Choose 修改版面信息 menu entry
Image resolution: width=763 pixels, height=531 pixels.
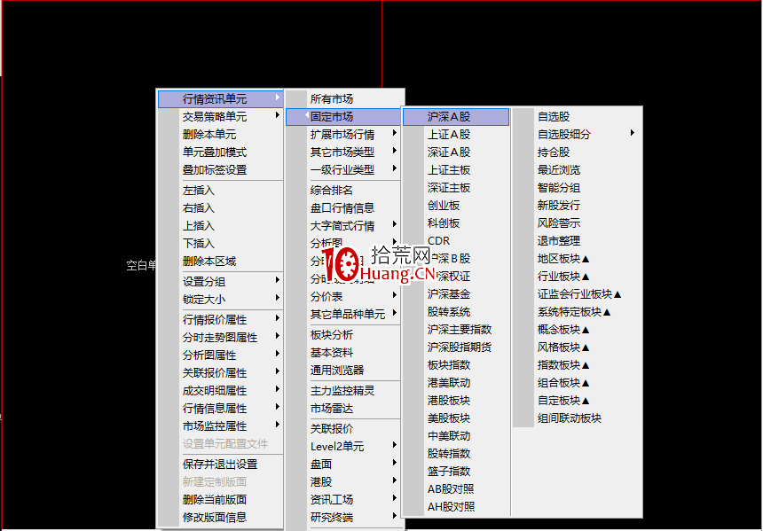pos(220,518)
